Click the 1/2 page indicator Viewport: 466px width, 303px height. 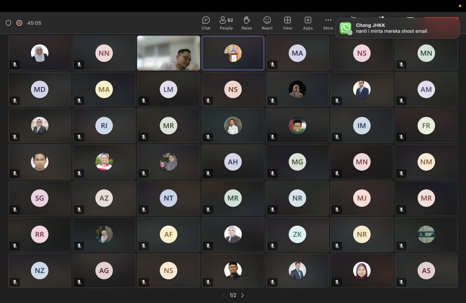point(233,295)
